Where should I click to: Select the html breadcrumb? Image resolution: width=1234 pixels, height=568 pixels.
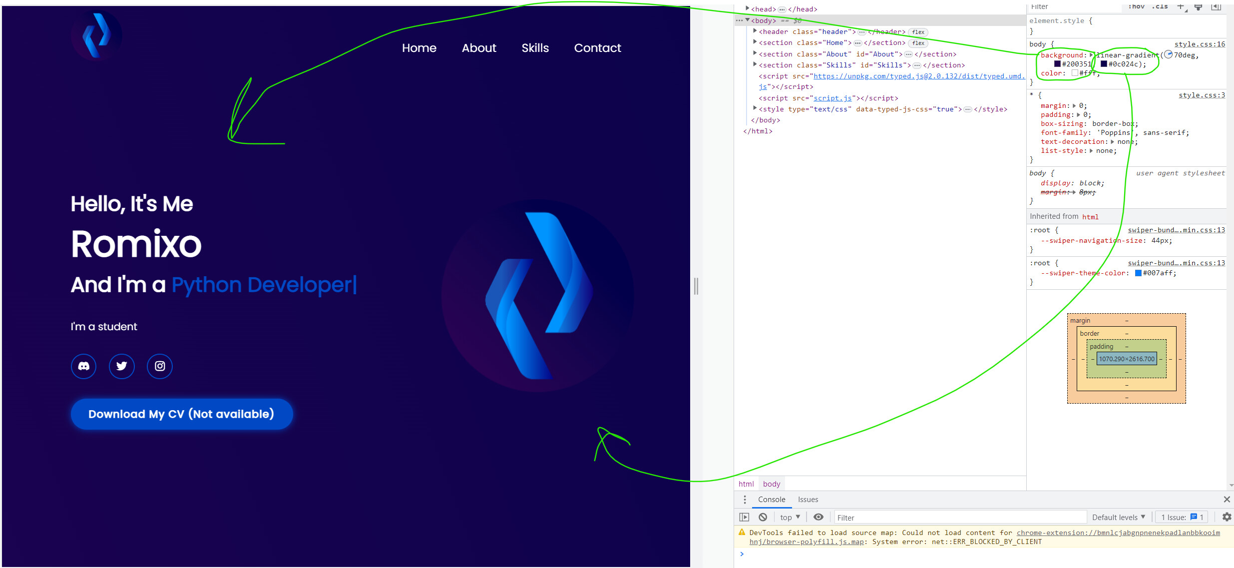point(746,484)
